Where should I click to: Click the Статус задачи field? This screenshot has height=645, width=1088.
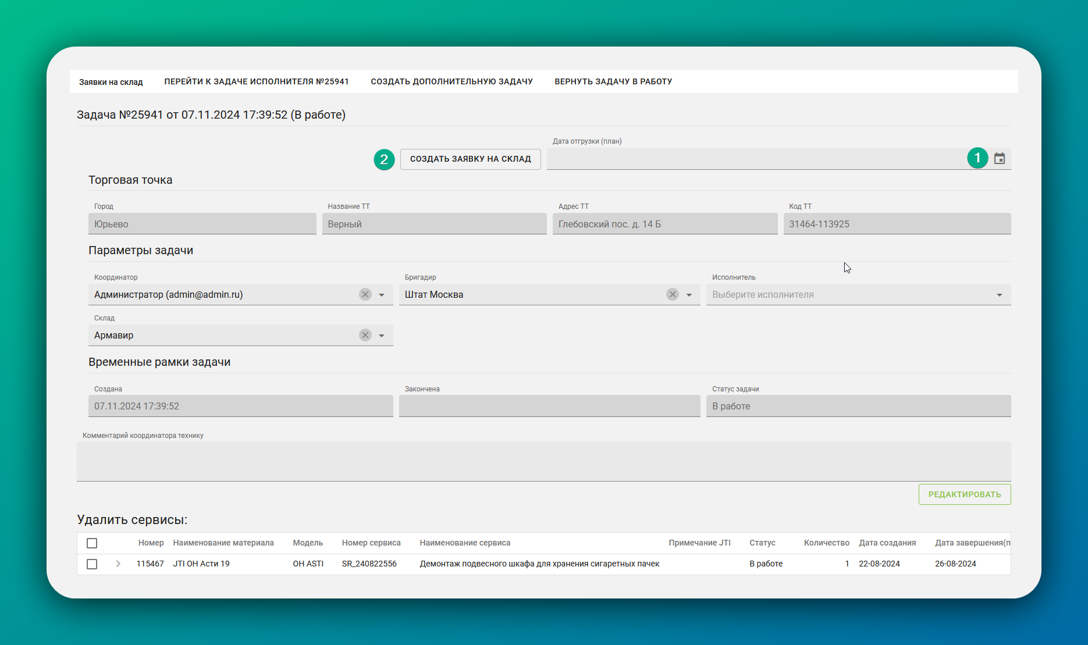pos(859,406)
